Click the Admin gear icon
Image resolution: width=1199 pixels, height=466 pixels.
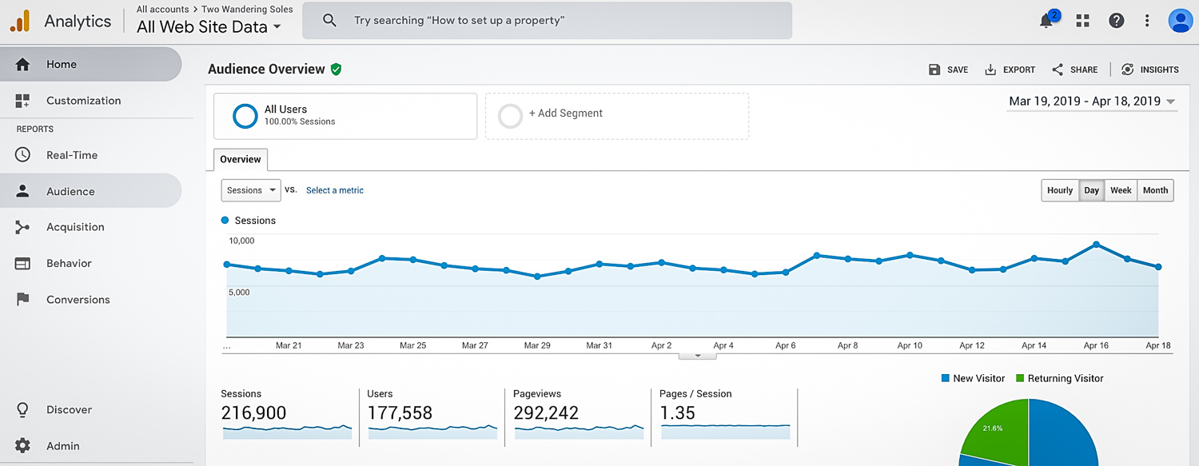(22, 445)
